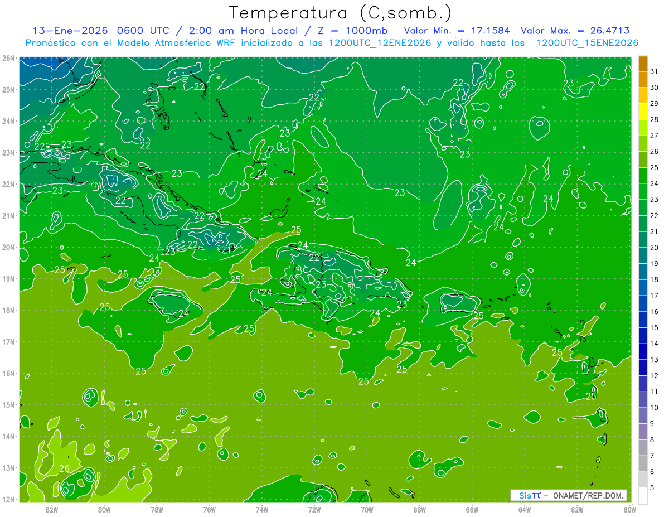Pick the white swatch below 5 on scale
Image resolution: width=669 pixels, height=517 pixels.
(x=643, y=495)
